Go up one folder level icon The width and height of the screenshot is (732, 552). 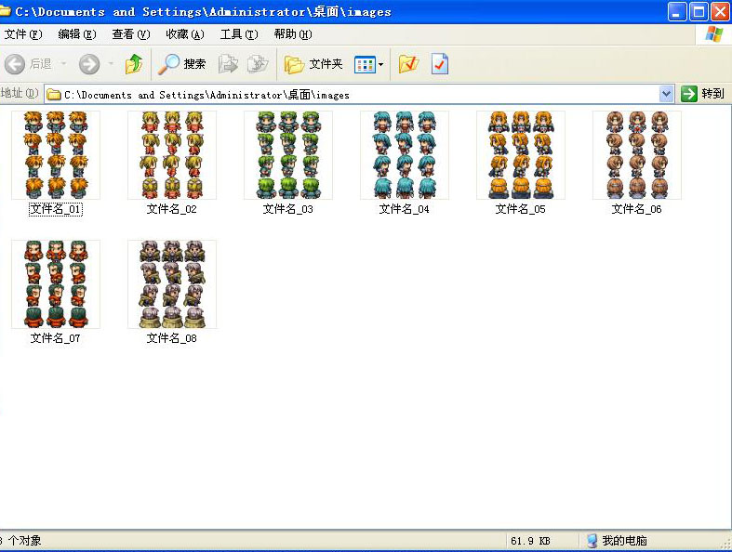point(134,64)
